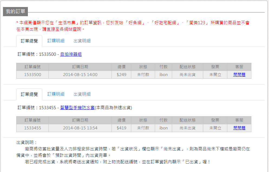
Task: Click the red notice mentioning 生活市集
Action: 133,26
